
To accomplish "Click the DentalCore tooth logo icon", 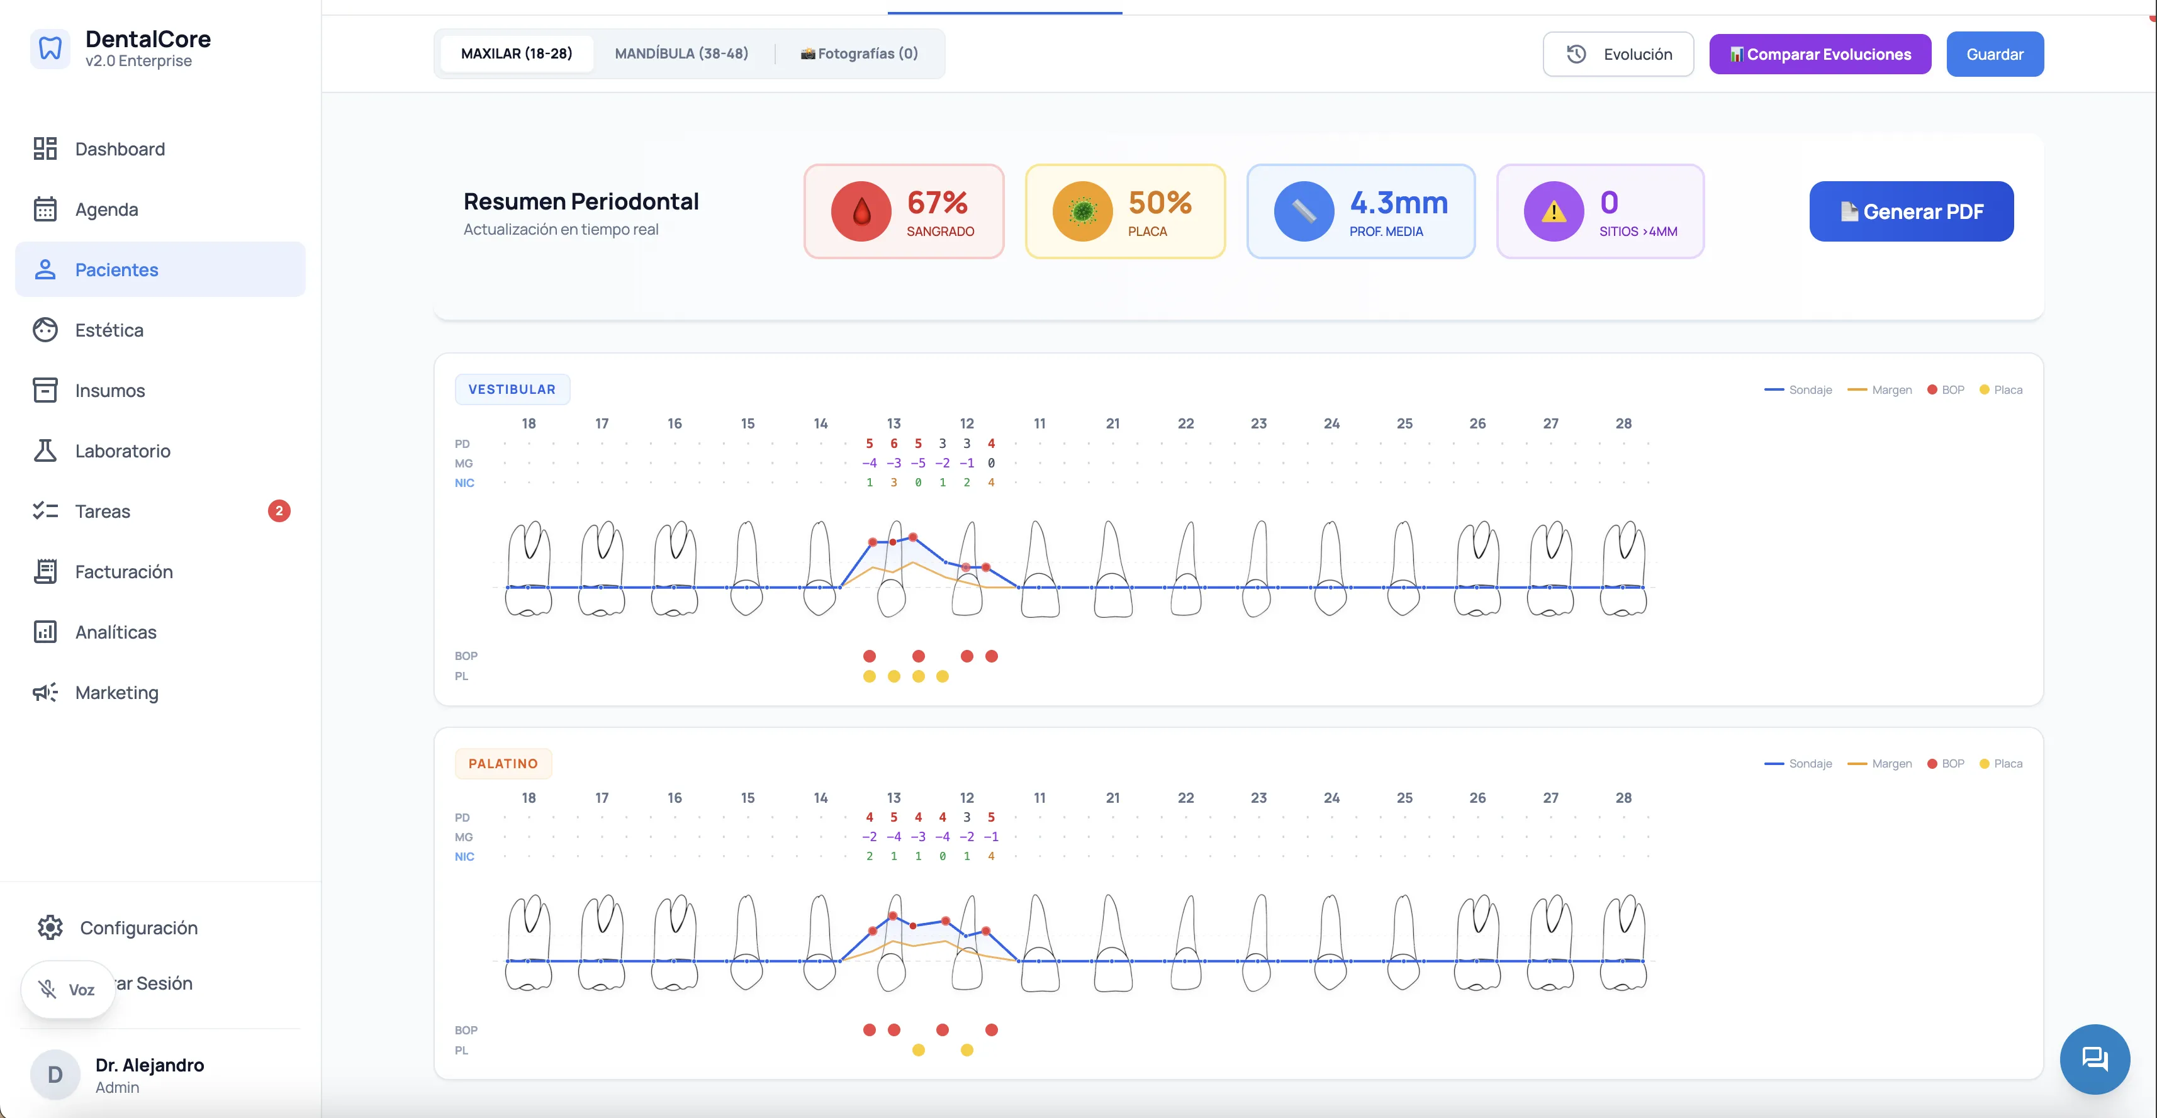I will point(50,48).
